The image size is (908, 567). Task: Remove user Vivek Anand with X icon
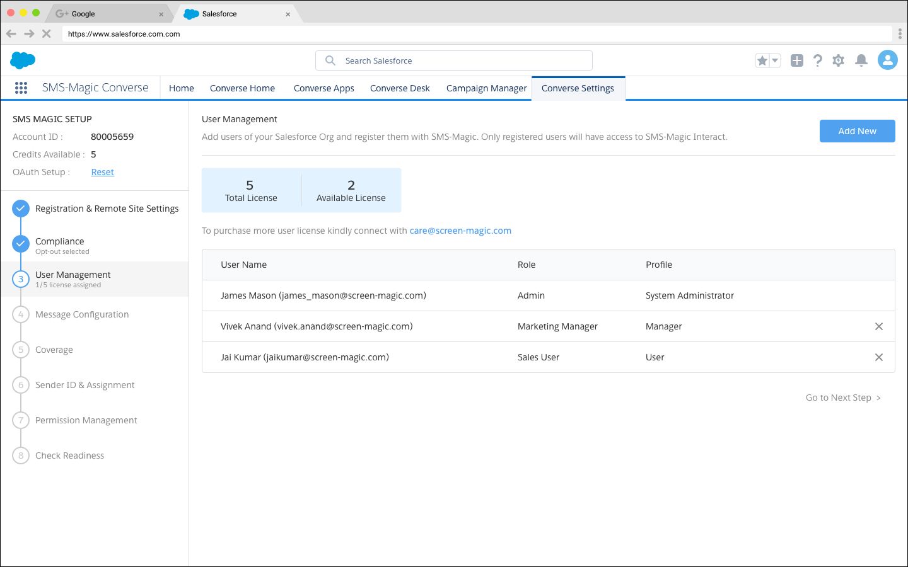click(879, 326)
